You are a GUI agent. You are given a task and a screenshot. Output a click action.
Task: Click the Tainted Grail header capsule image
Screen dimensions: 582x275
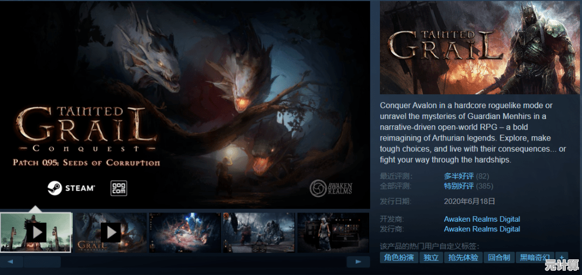click(x=481, y=47)
